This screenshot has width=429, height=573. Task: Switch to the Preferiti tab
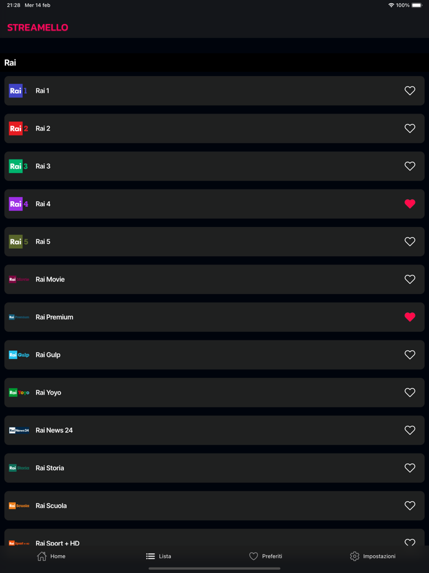click(265, 556)
